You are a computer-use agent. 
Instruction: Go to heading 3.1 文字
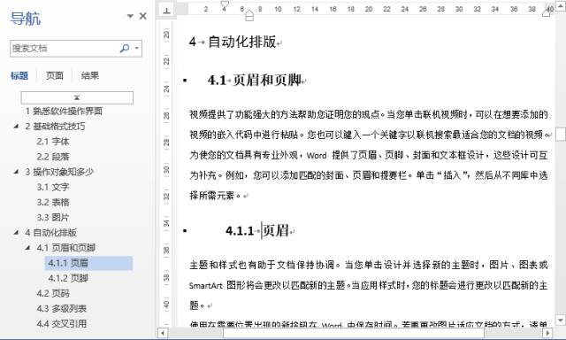(53, 187)
